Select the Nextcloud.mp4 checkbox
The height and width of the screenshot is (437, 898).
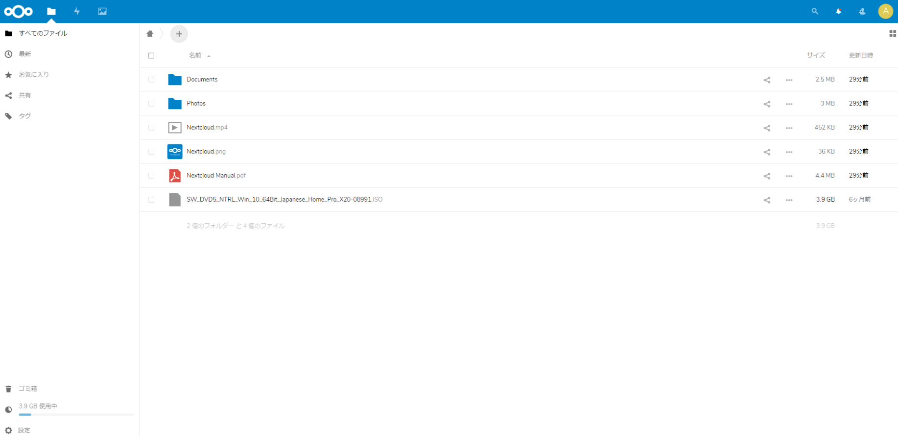click(x=151, y=128)
